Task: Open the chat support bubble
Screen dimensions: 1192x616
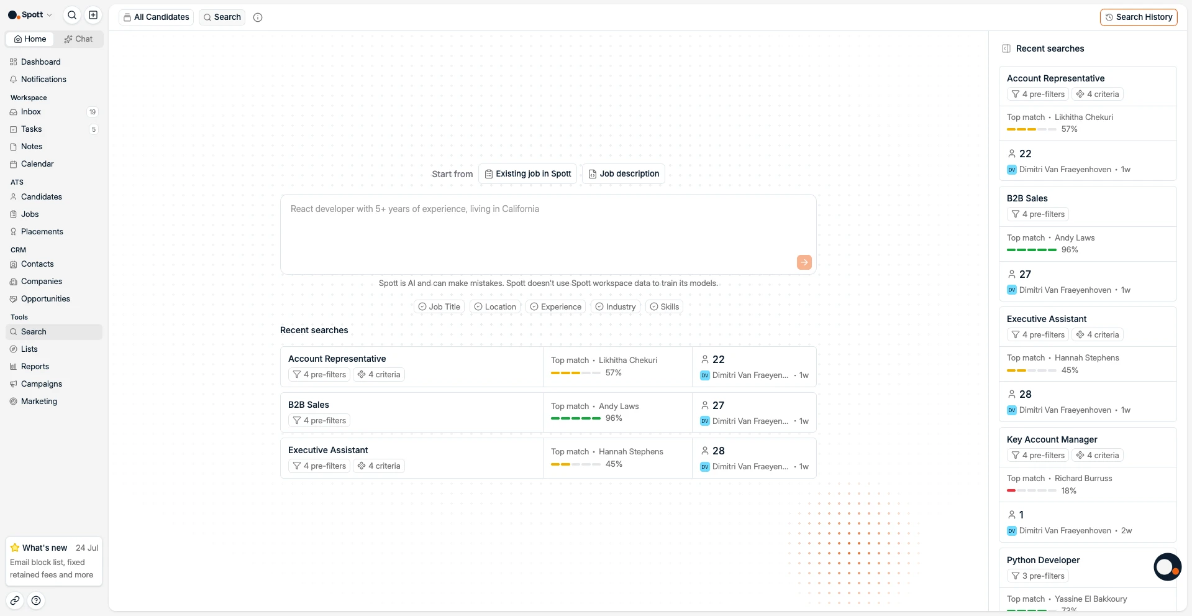Action: point(1167,567)
